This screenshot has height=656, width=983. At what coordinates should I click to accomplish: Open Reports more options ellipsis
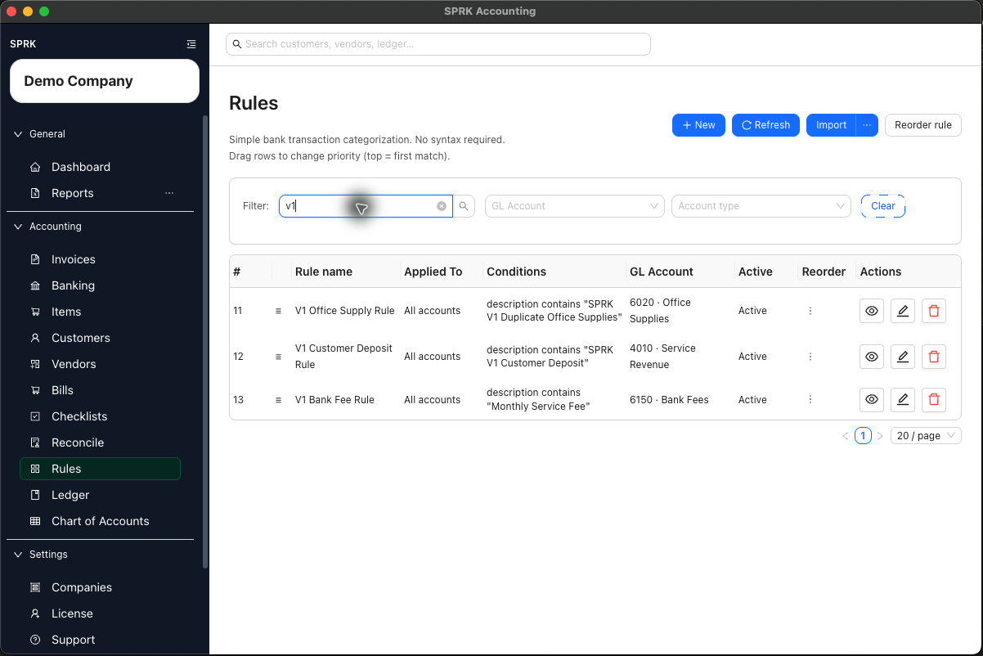(x=169, y=193)
